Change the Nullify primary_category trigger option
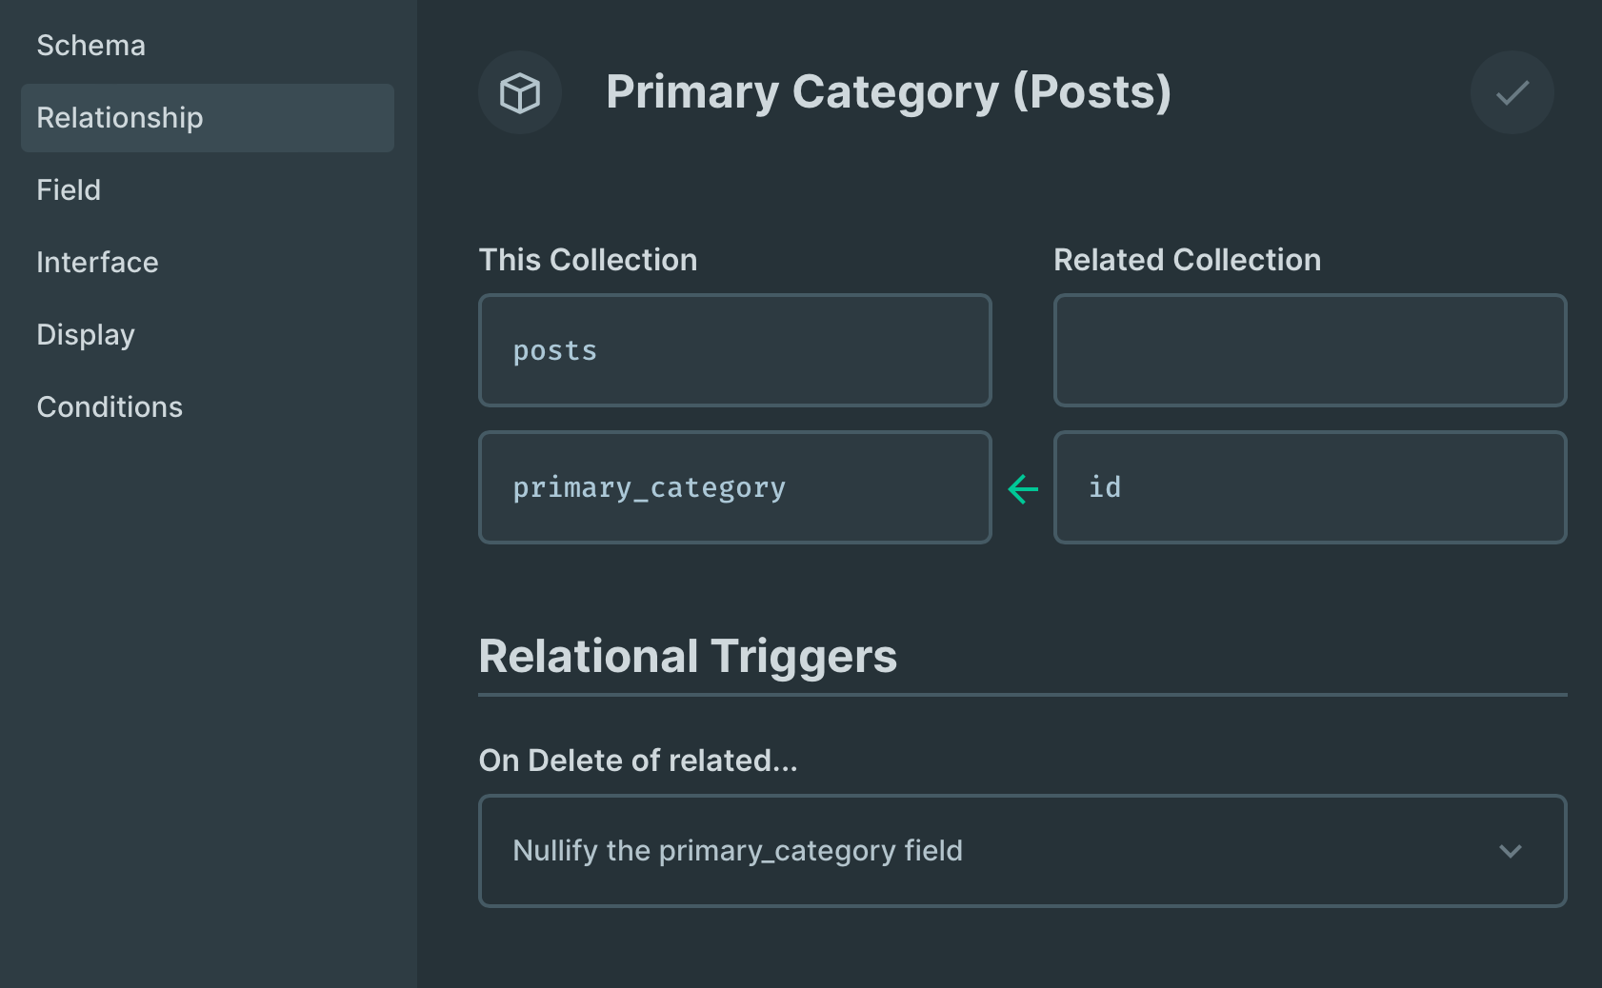The image size is (1602, 988). pyautogui.click(x=1022, y=851)
